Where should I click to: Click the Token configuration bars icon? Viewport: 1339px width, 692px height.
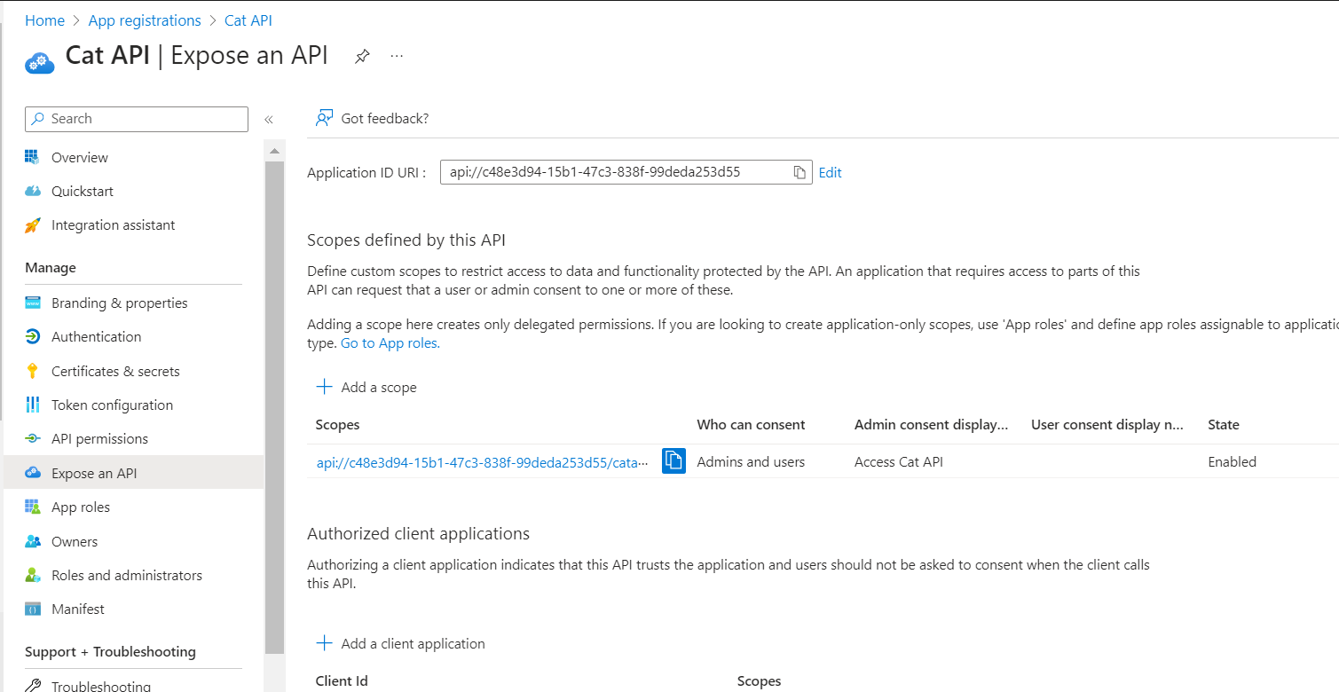pos(33,405)
